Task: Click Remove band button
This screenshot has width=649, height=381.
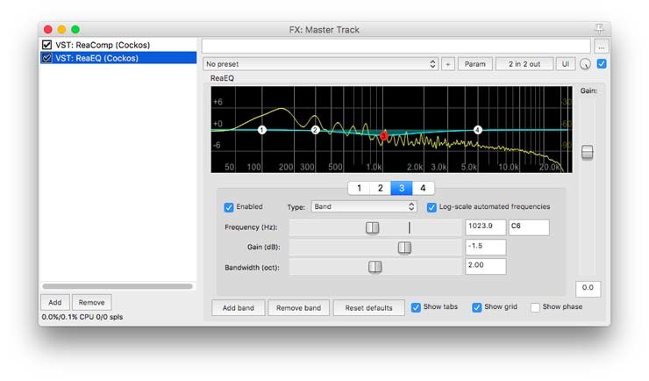Action: point(298,308)
